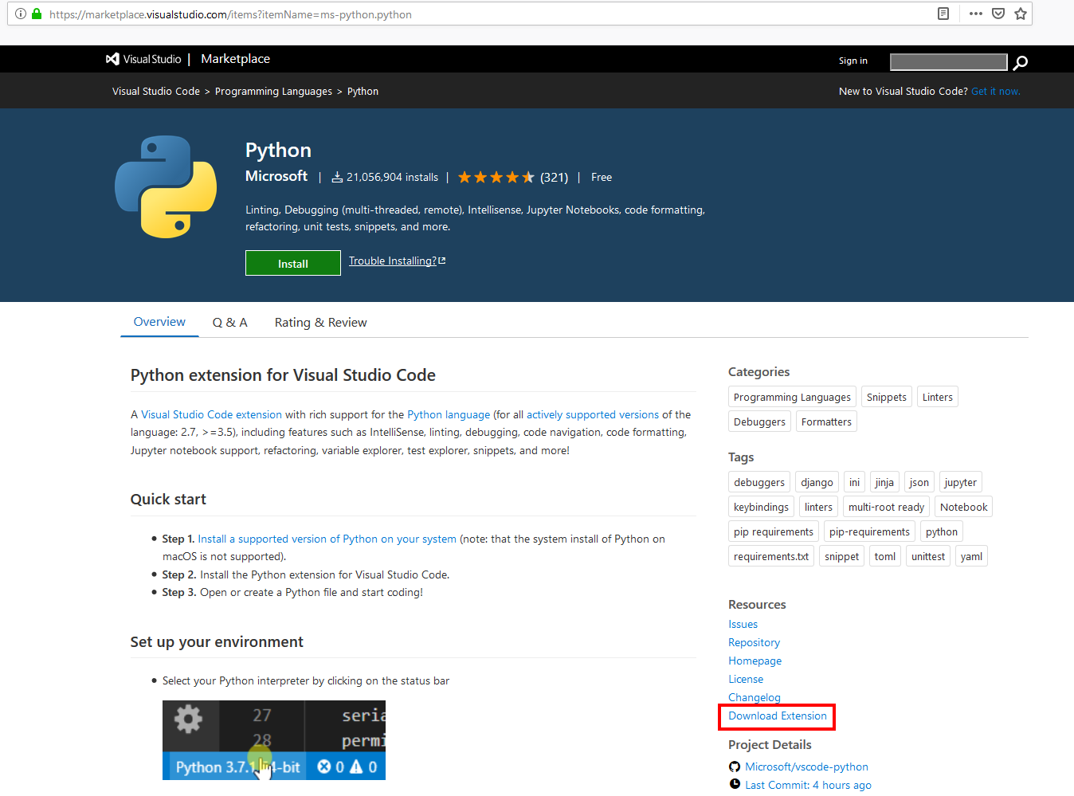Screen dimensions: 1074x796
Task: Select Debuggers category
Action: point(759,422)
